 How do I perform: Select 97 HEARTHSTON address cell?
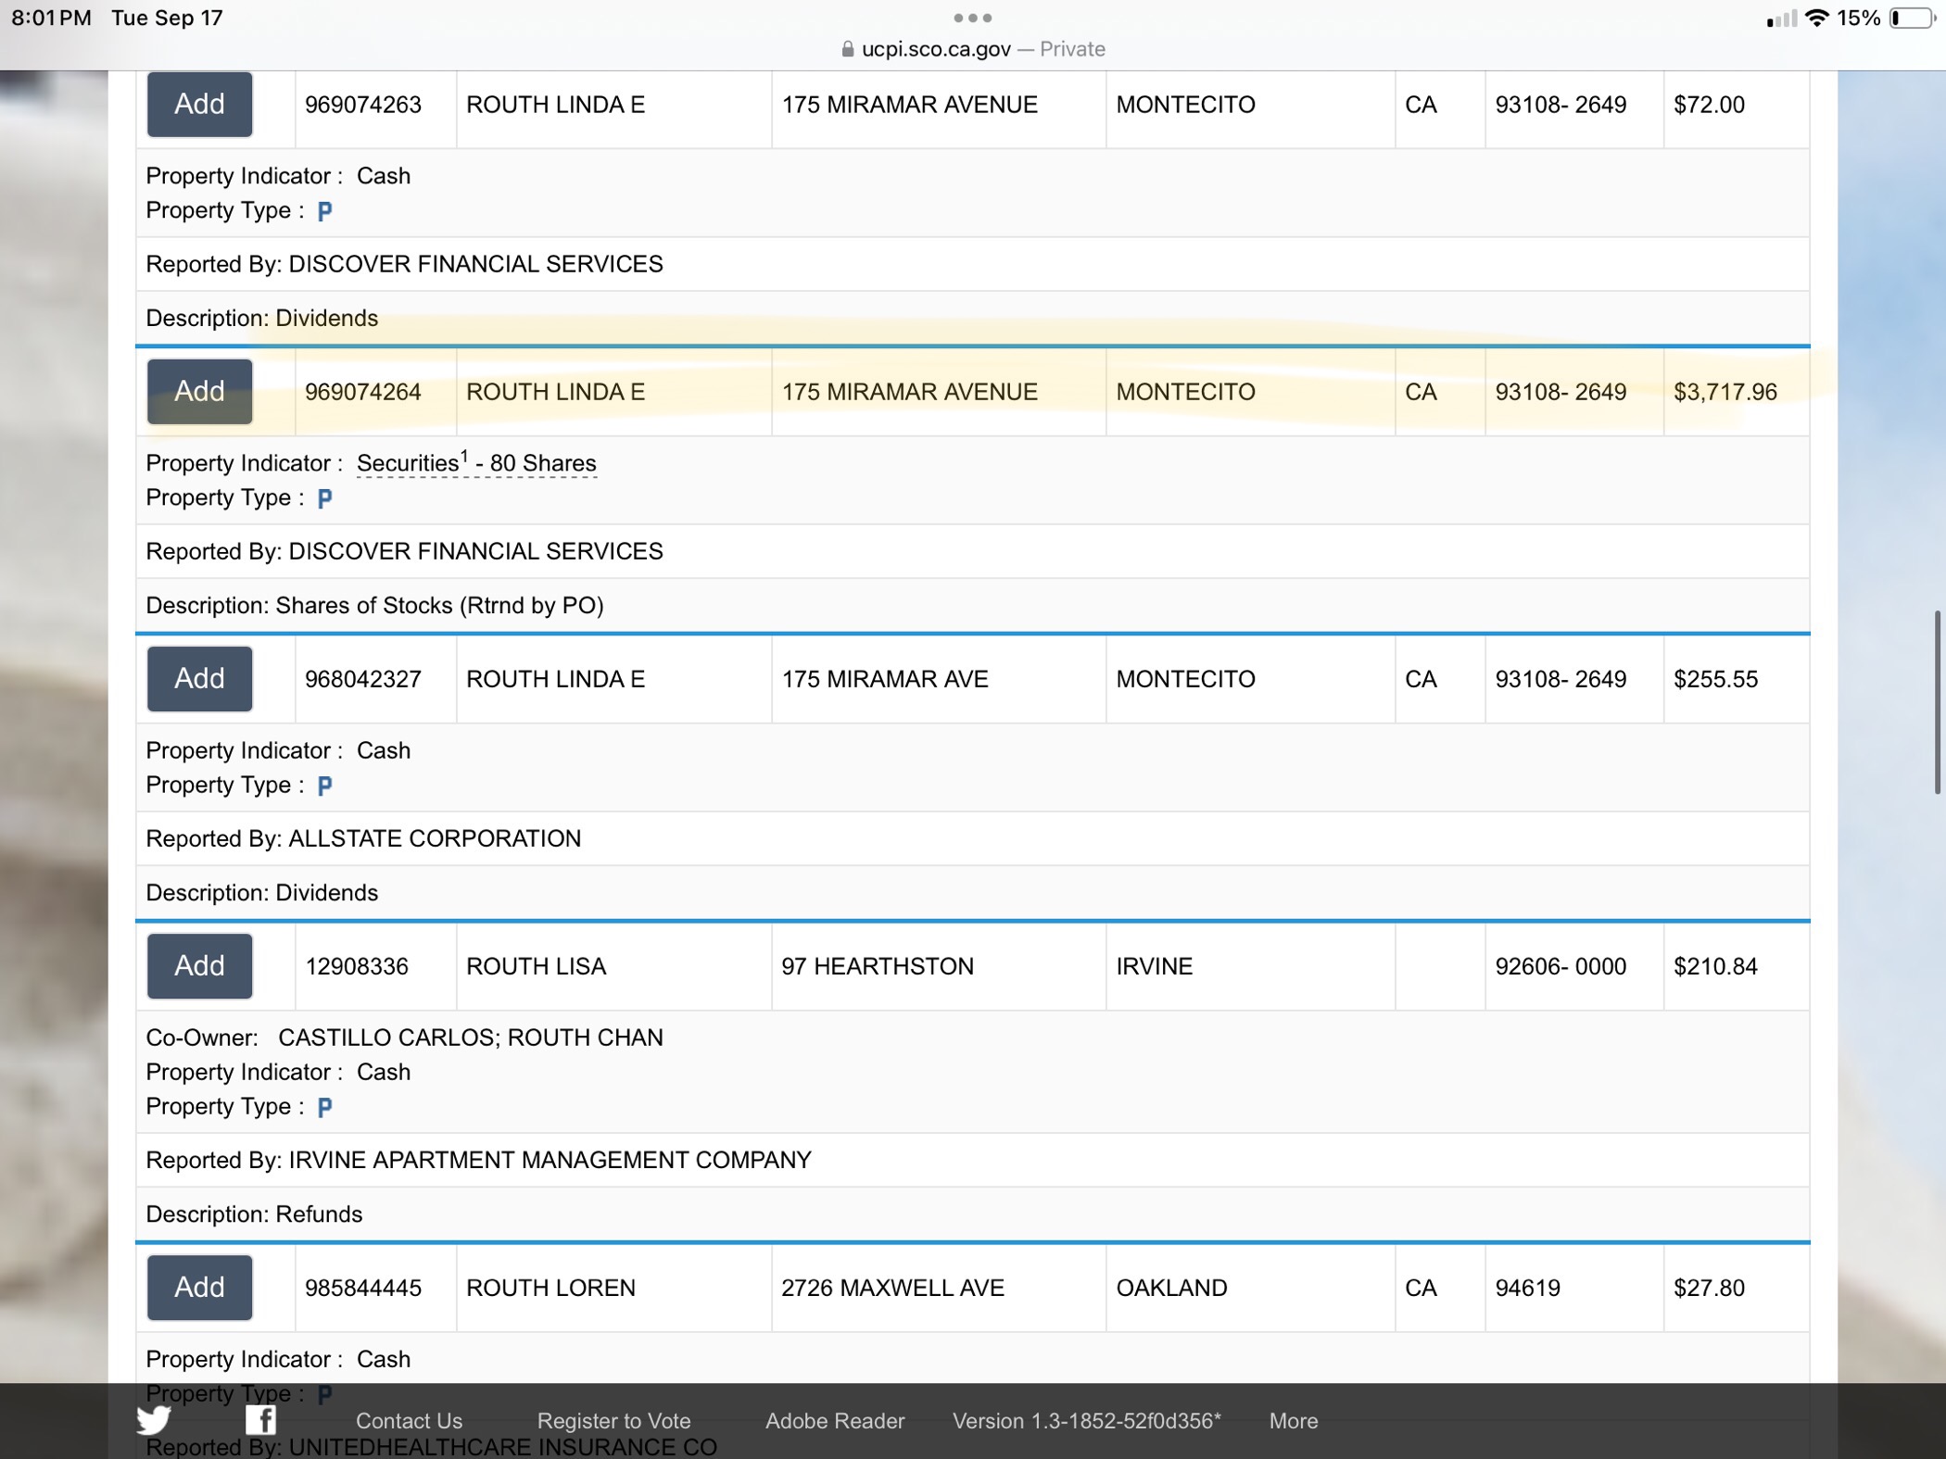tap(938, 966)
